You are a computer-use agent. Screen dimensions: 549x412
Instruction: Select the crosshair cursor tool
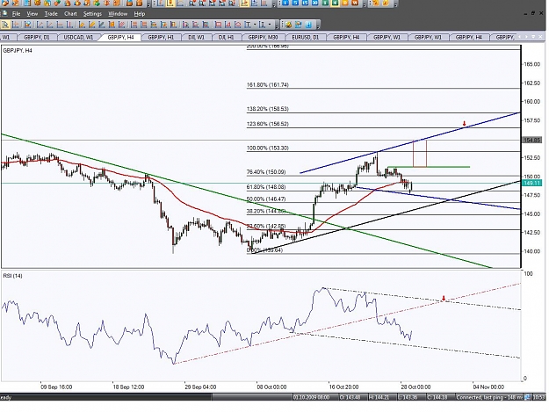pos(16,25)
